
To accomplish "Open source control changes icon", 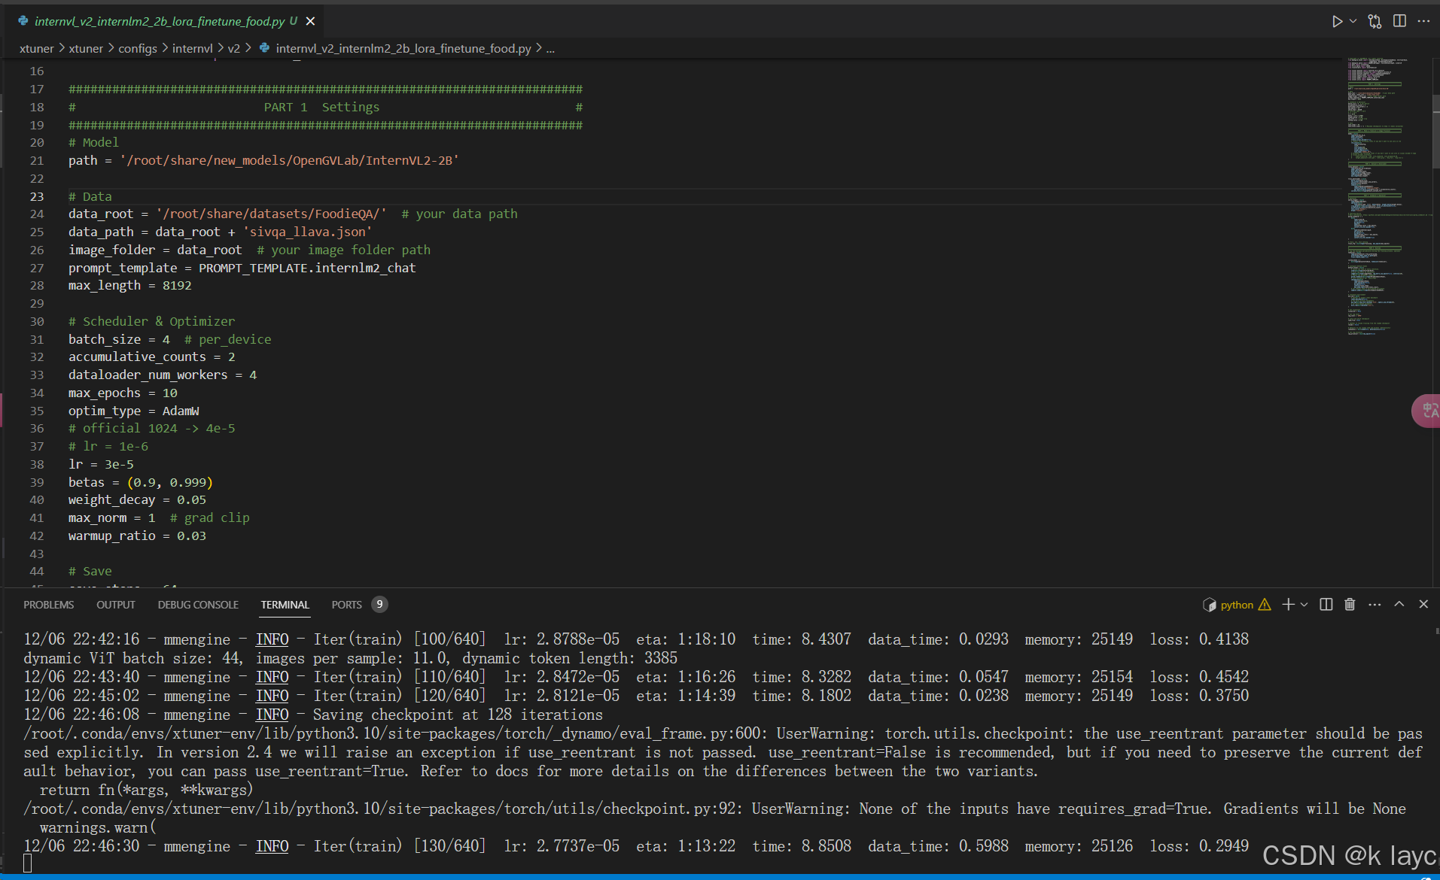I will [1375, 21].
